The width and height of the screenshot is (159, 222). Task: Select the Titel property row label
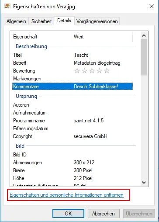[x=17, y=55]
